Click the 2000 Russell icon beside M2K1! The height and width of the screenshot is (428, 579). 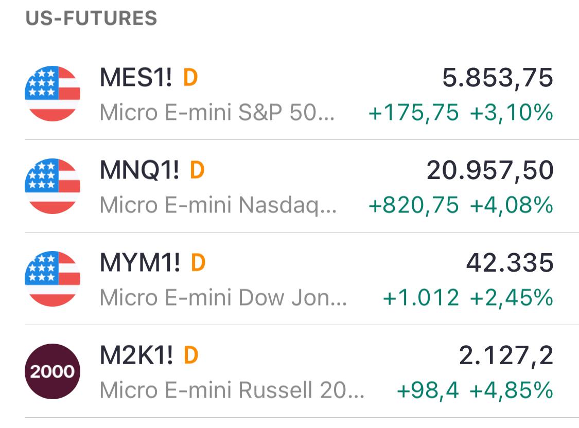pyautogui.click(x=52, y=371)
